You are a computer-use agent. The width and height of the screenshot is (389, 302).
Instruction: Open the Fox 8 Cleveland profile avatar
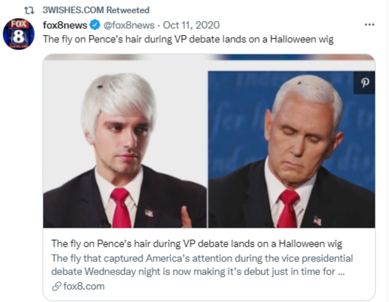[x=18, y=33]
